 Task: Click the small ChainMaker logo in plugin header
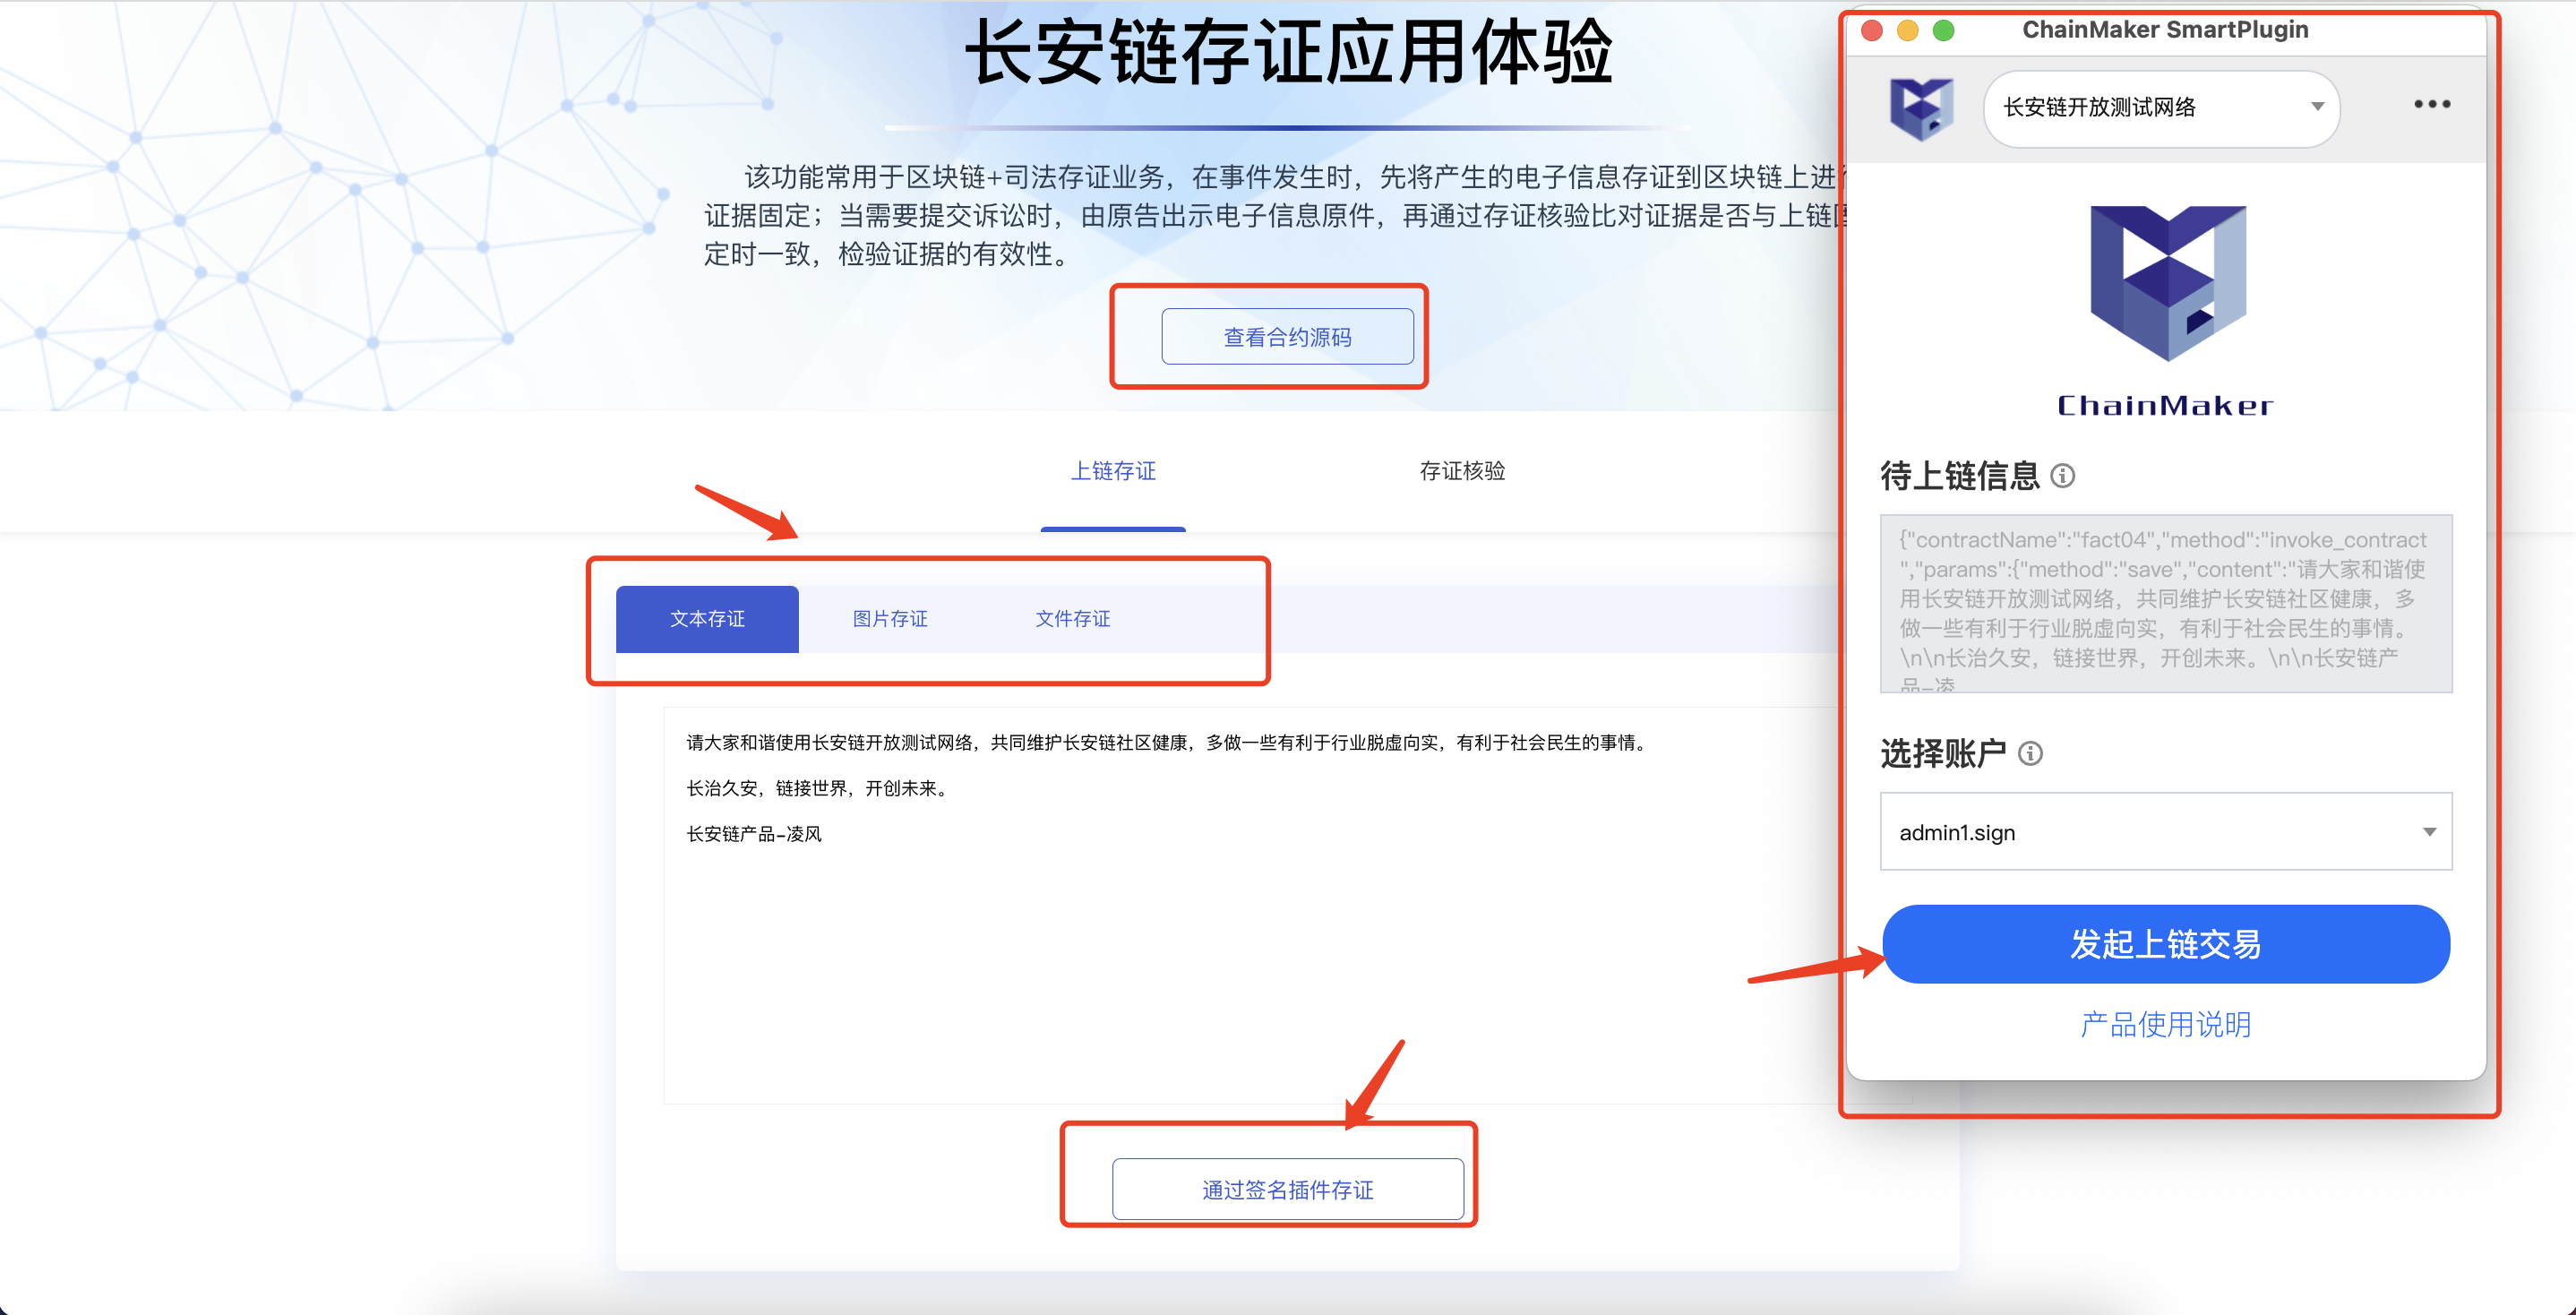click(1920, 108)
